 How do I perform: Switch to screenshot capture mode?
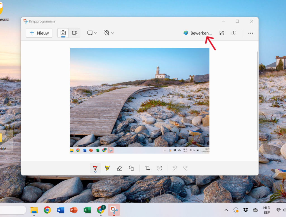pos(63,33)
